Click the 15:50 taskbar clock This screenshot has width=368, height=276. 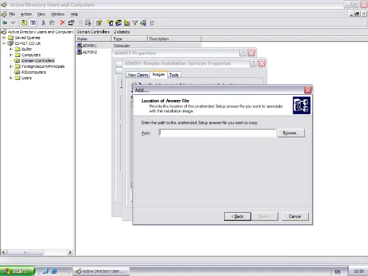(359, 271)
